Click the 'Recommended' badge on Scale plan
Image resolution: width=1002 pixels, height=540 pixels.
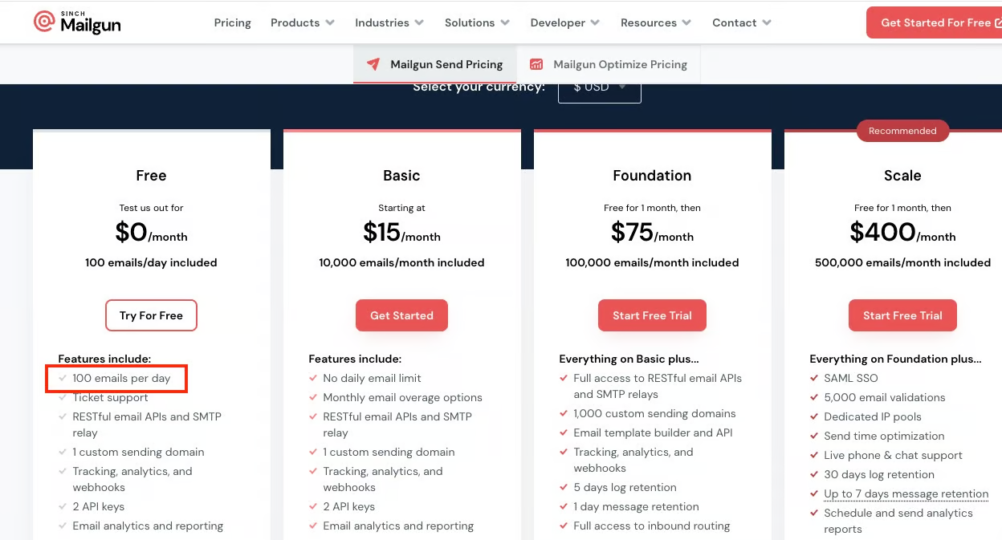pos(902,130)
